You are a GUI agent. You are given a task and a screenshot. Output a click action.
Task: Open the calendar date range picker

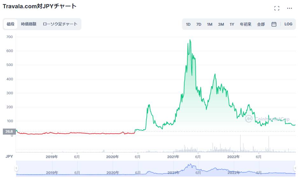[x=274, y=24]
